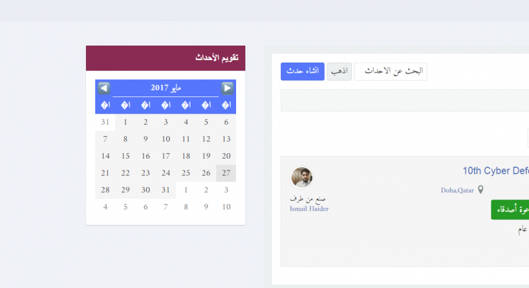Go to next month in calendar
Screen dimensions: 529x288
[227, 89]
